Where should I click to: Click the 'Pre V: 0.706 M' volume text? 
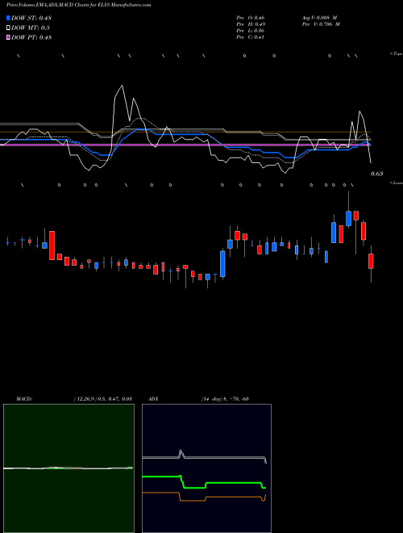pyautogui.click(x=321, y=24)
